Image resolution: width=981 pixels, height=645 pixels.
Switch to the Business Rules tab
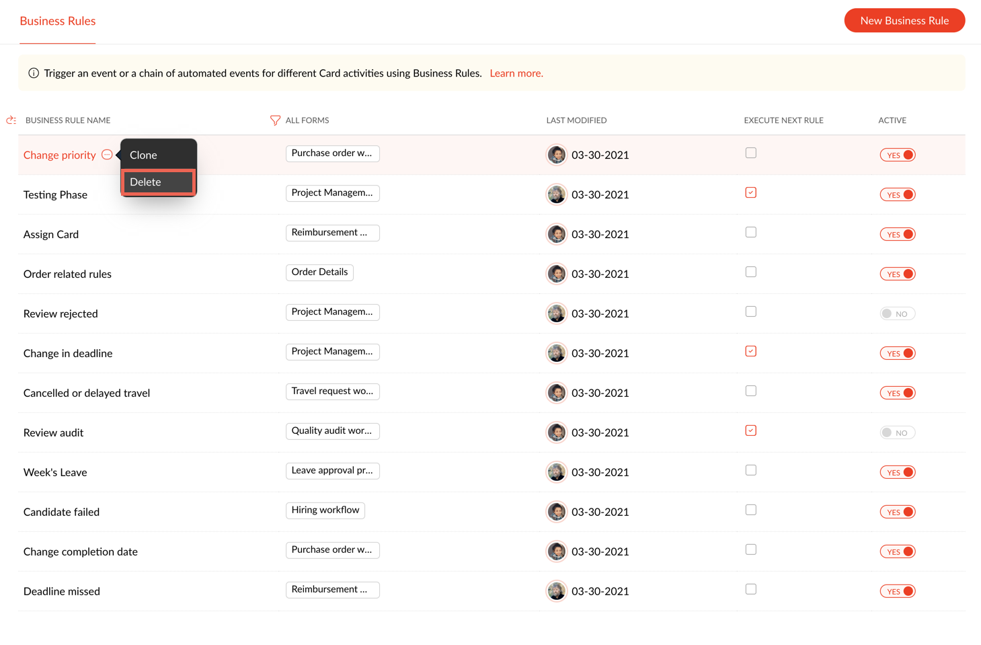(x=58, y=22)
